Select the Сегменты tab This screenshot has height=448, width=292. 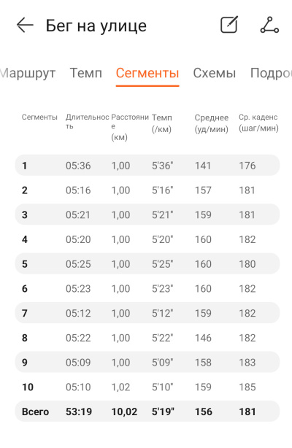[147, 73]
